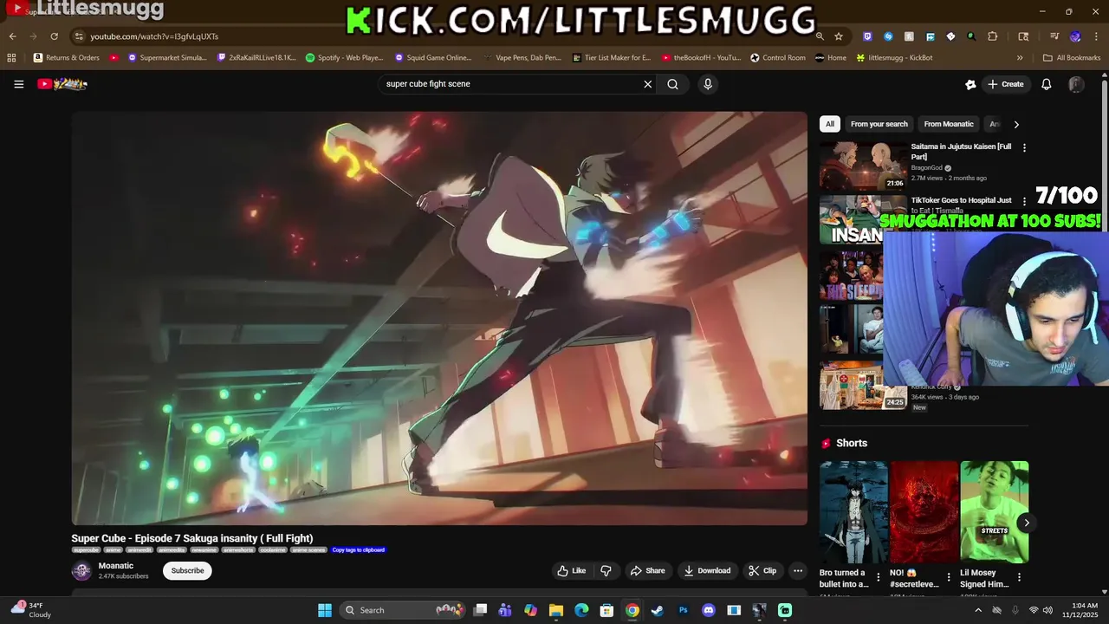Select the All filter chip
This screenshot has height=624, width=1109.
[830, 124]
